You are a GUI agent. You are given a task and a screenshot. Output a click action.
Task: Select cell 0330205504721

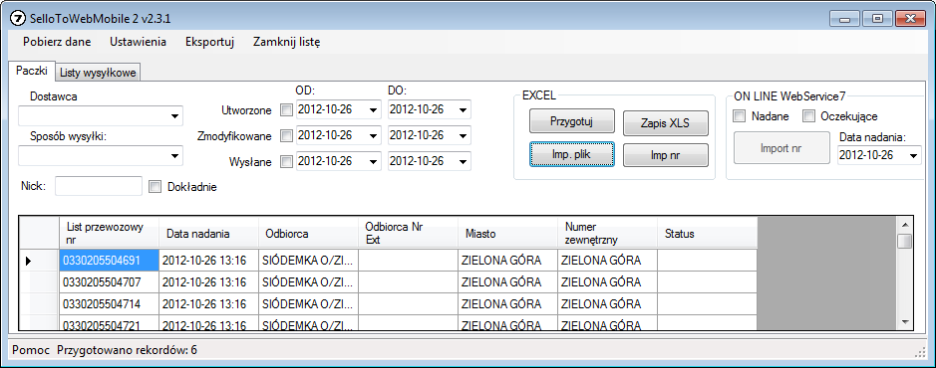110,322
